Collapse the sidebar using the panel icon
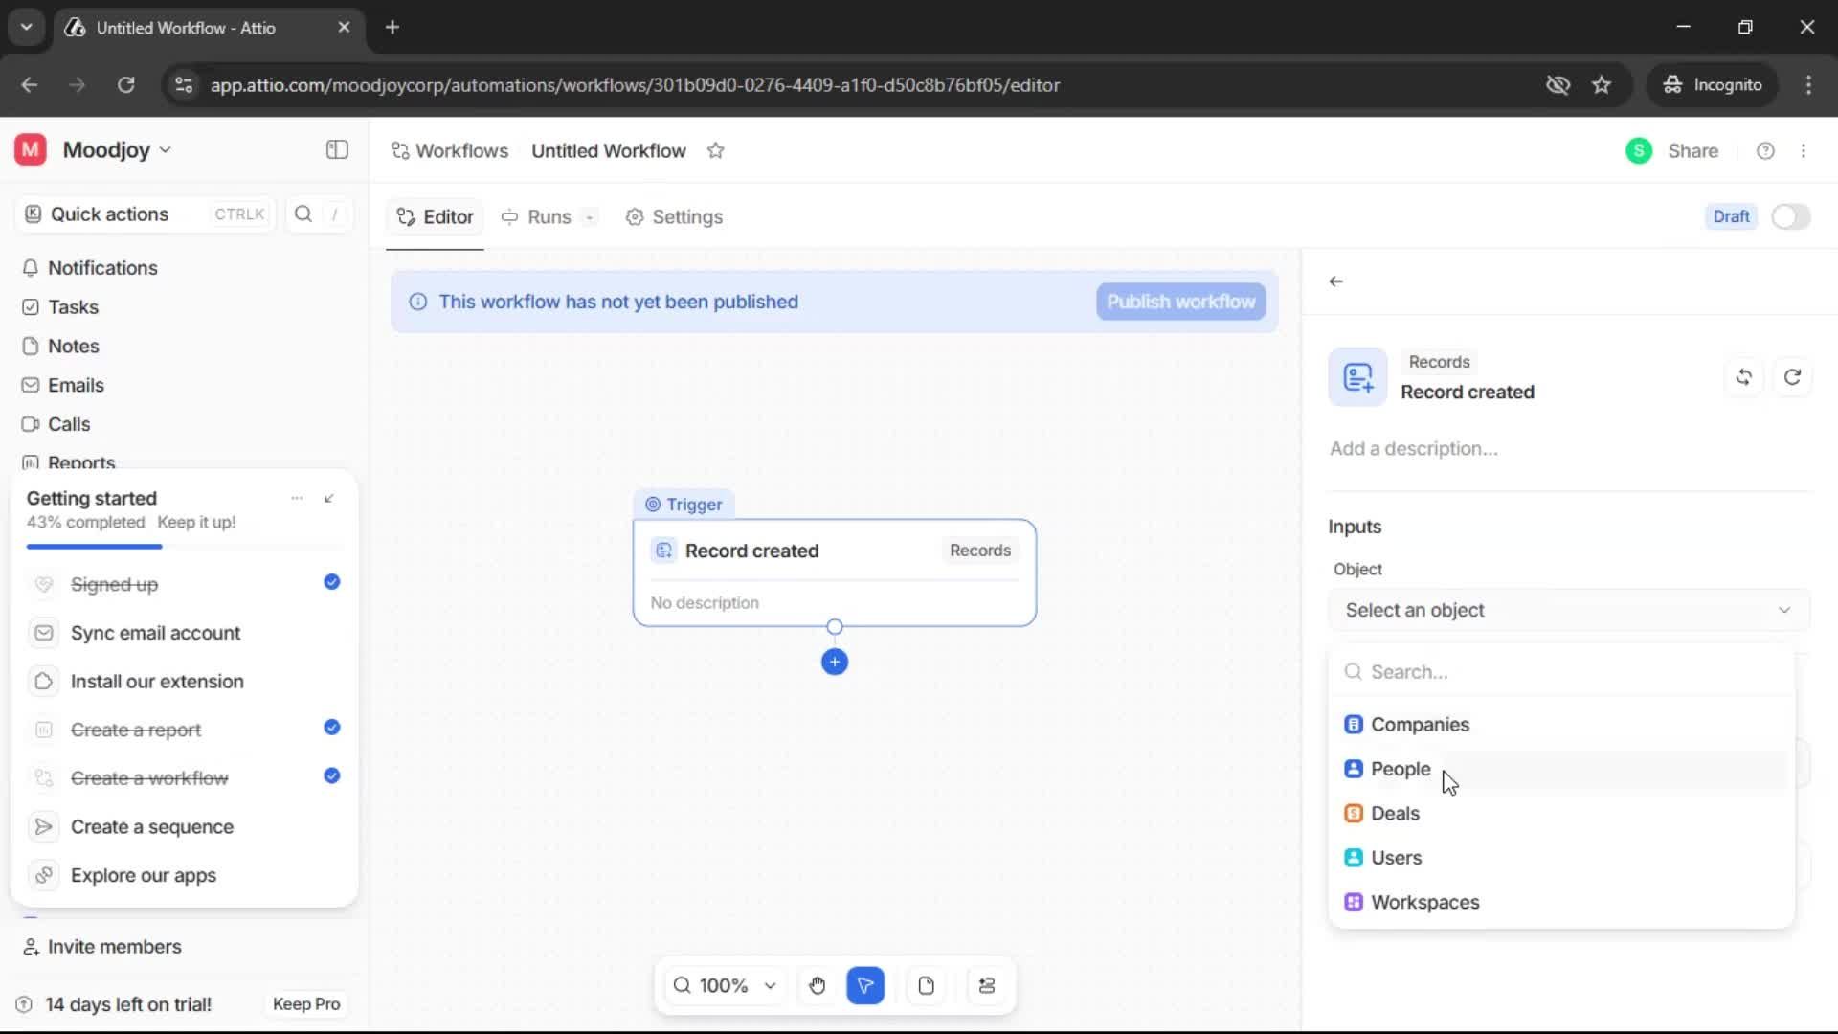This screenshot has height=1034, width=1838. point(336,150)
